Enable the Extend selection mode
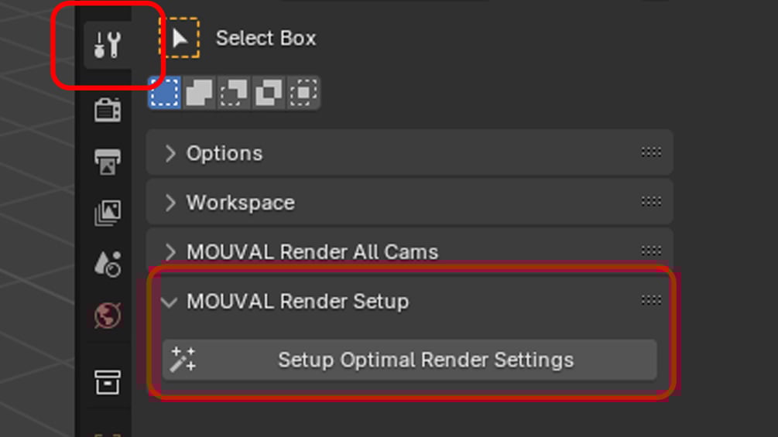Screen dimensions: 778x437 [199, 93]
